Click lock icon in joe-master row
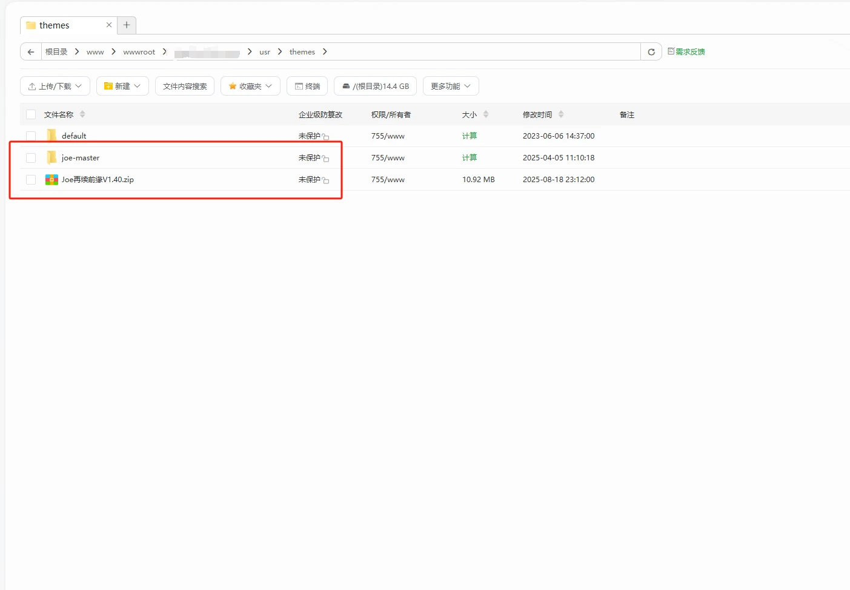The image size is (850, 590). click(x=326, y=159)
